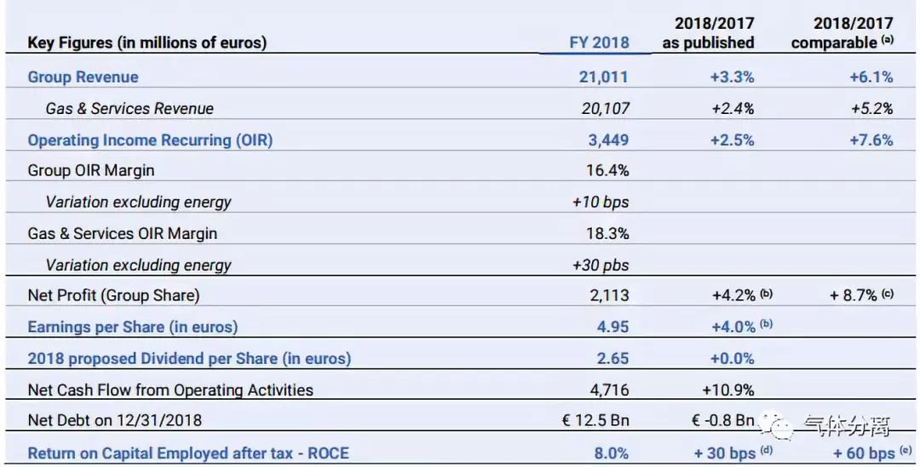Select the Group Revenue value 21,011
920x467 pixels.
click(603, 77)
